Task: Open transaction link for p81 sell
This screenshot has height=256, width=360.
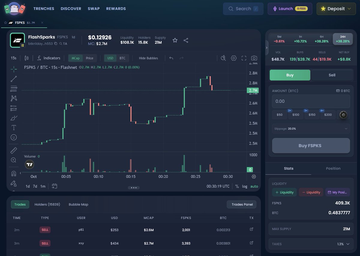Action: pos(251,229)
